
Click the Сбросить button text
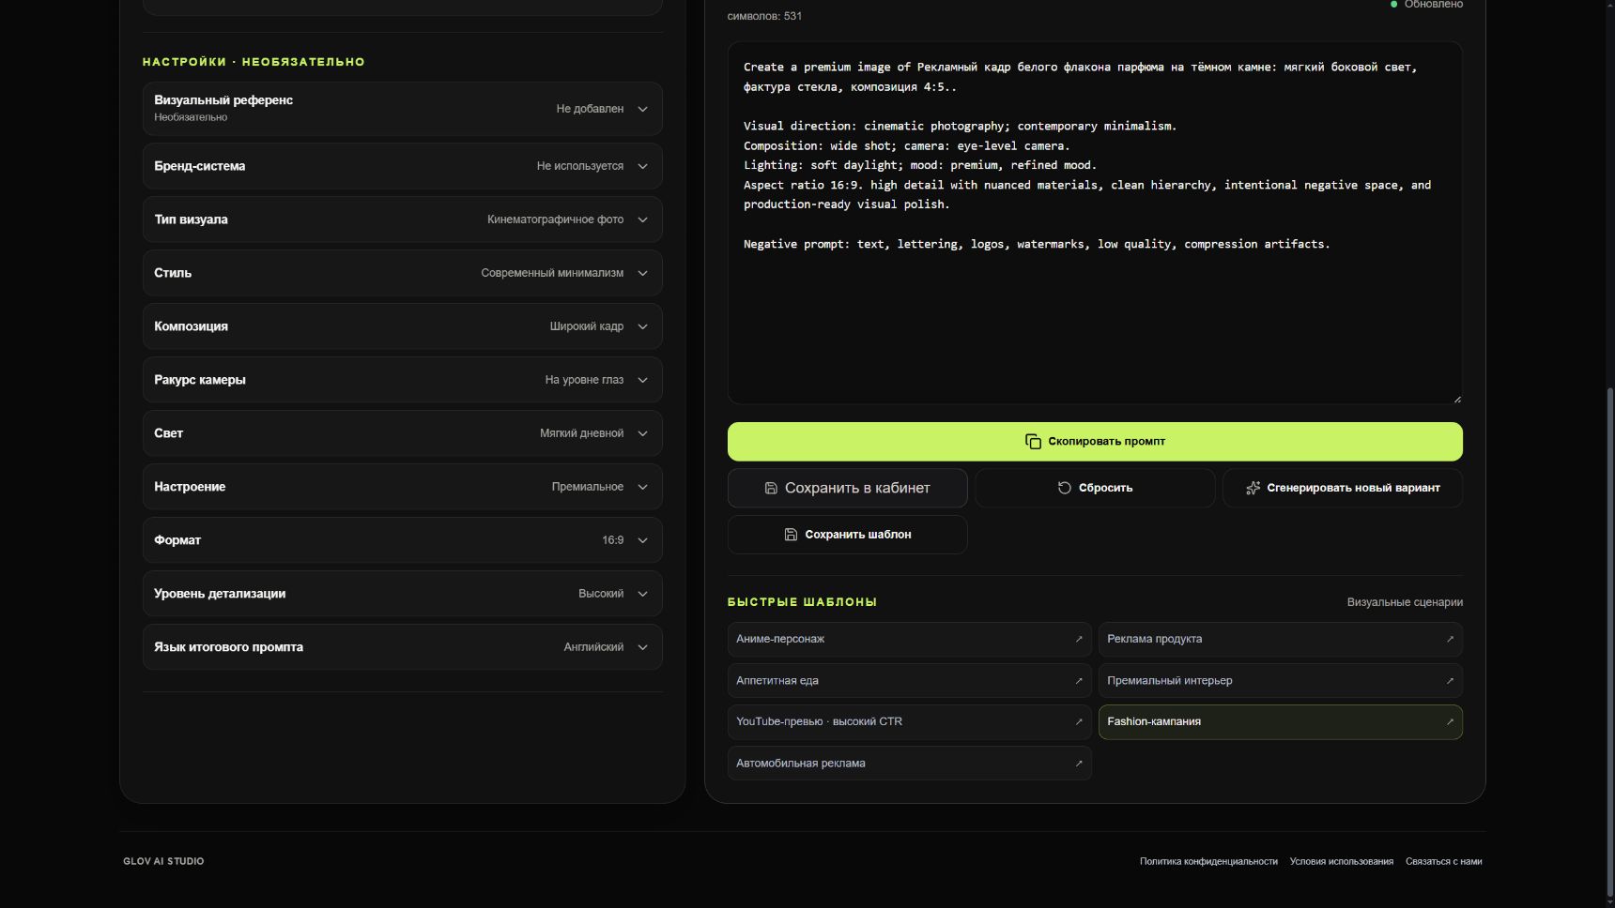click(1105, 488)
